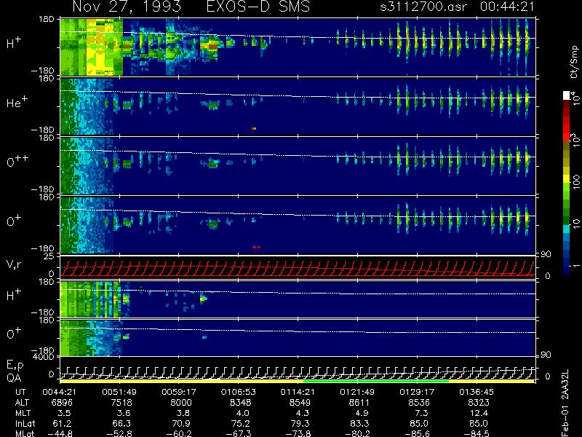Select the 'V,r' panel label
582x437 pixels.
[14, 264]
